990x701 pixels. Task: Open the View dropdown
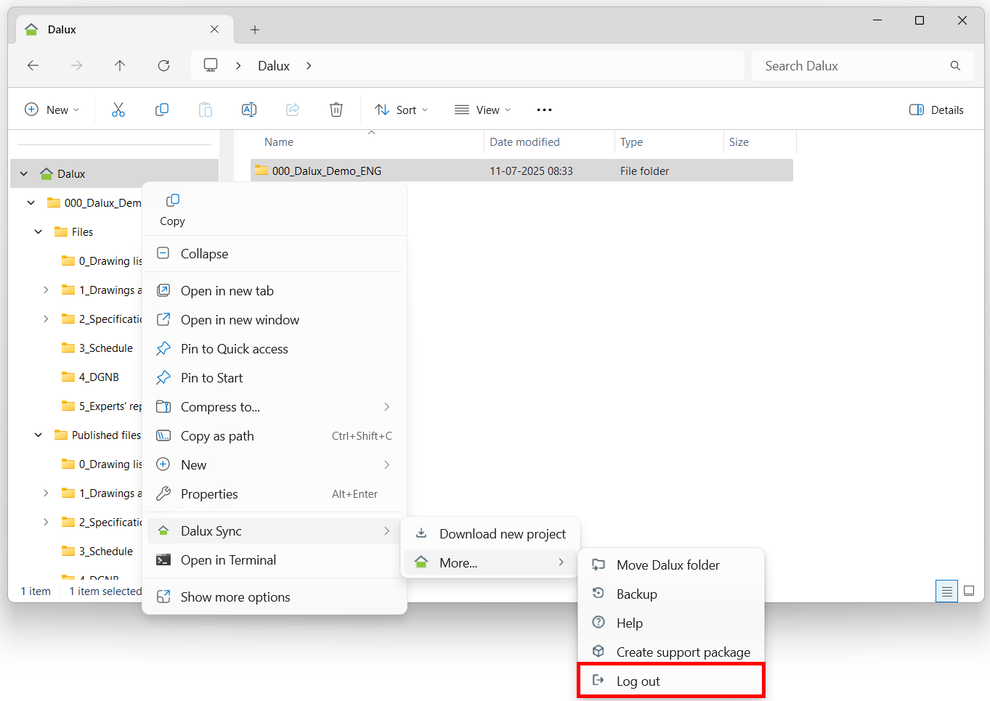click(482, 110)
